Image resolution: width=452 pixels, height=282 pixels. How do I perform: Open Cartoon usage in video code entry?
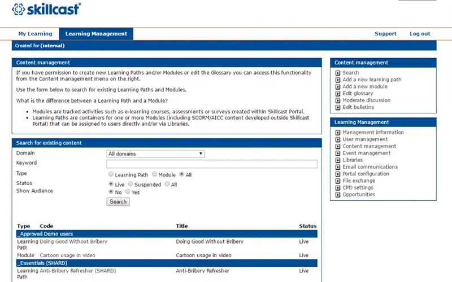pyautogui.click(x=67, y=255)
